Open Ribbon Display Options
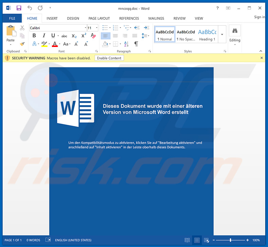 [228, 8]
